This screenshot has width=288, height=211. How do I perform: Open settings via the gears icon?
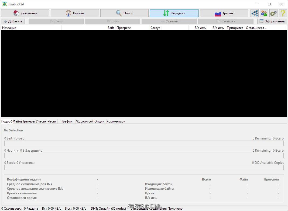[273, 13]
